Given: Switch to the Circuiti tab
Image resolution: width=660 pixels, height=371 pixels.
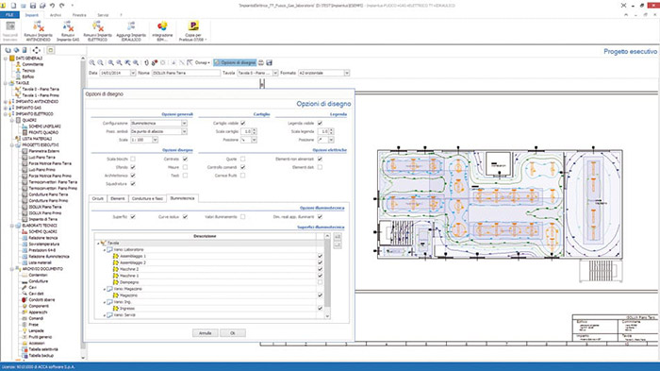Looking at the screenshot, I should pyautogui.click(x=98, y=198).
